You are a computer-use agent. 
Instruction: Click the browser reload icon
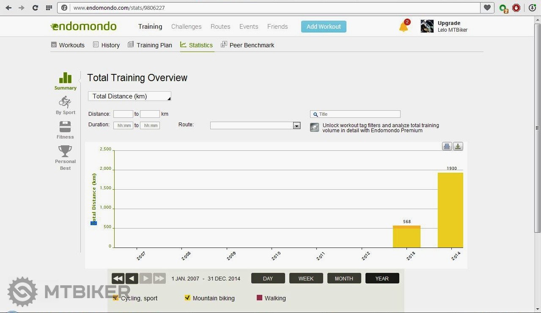pyautogui.click(x=35, y=8)
